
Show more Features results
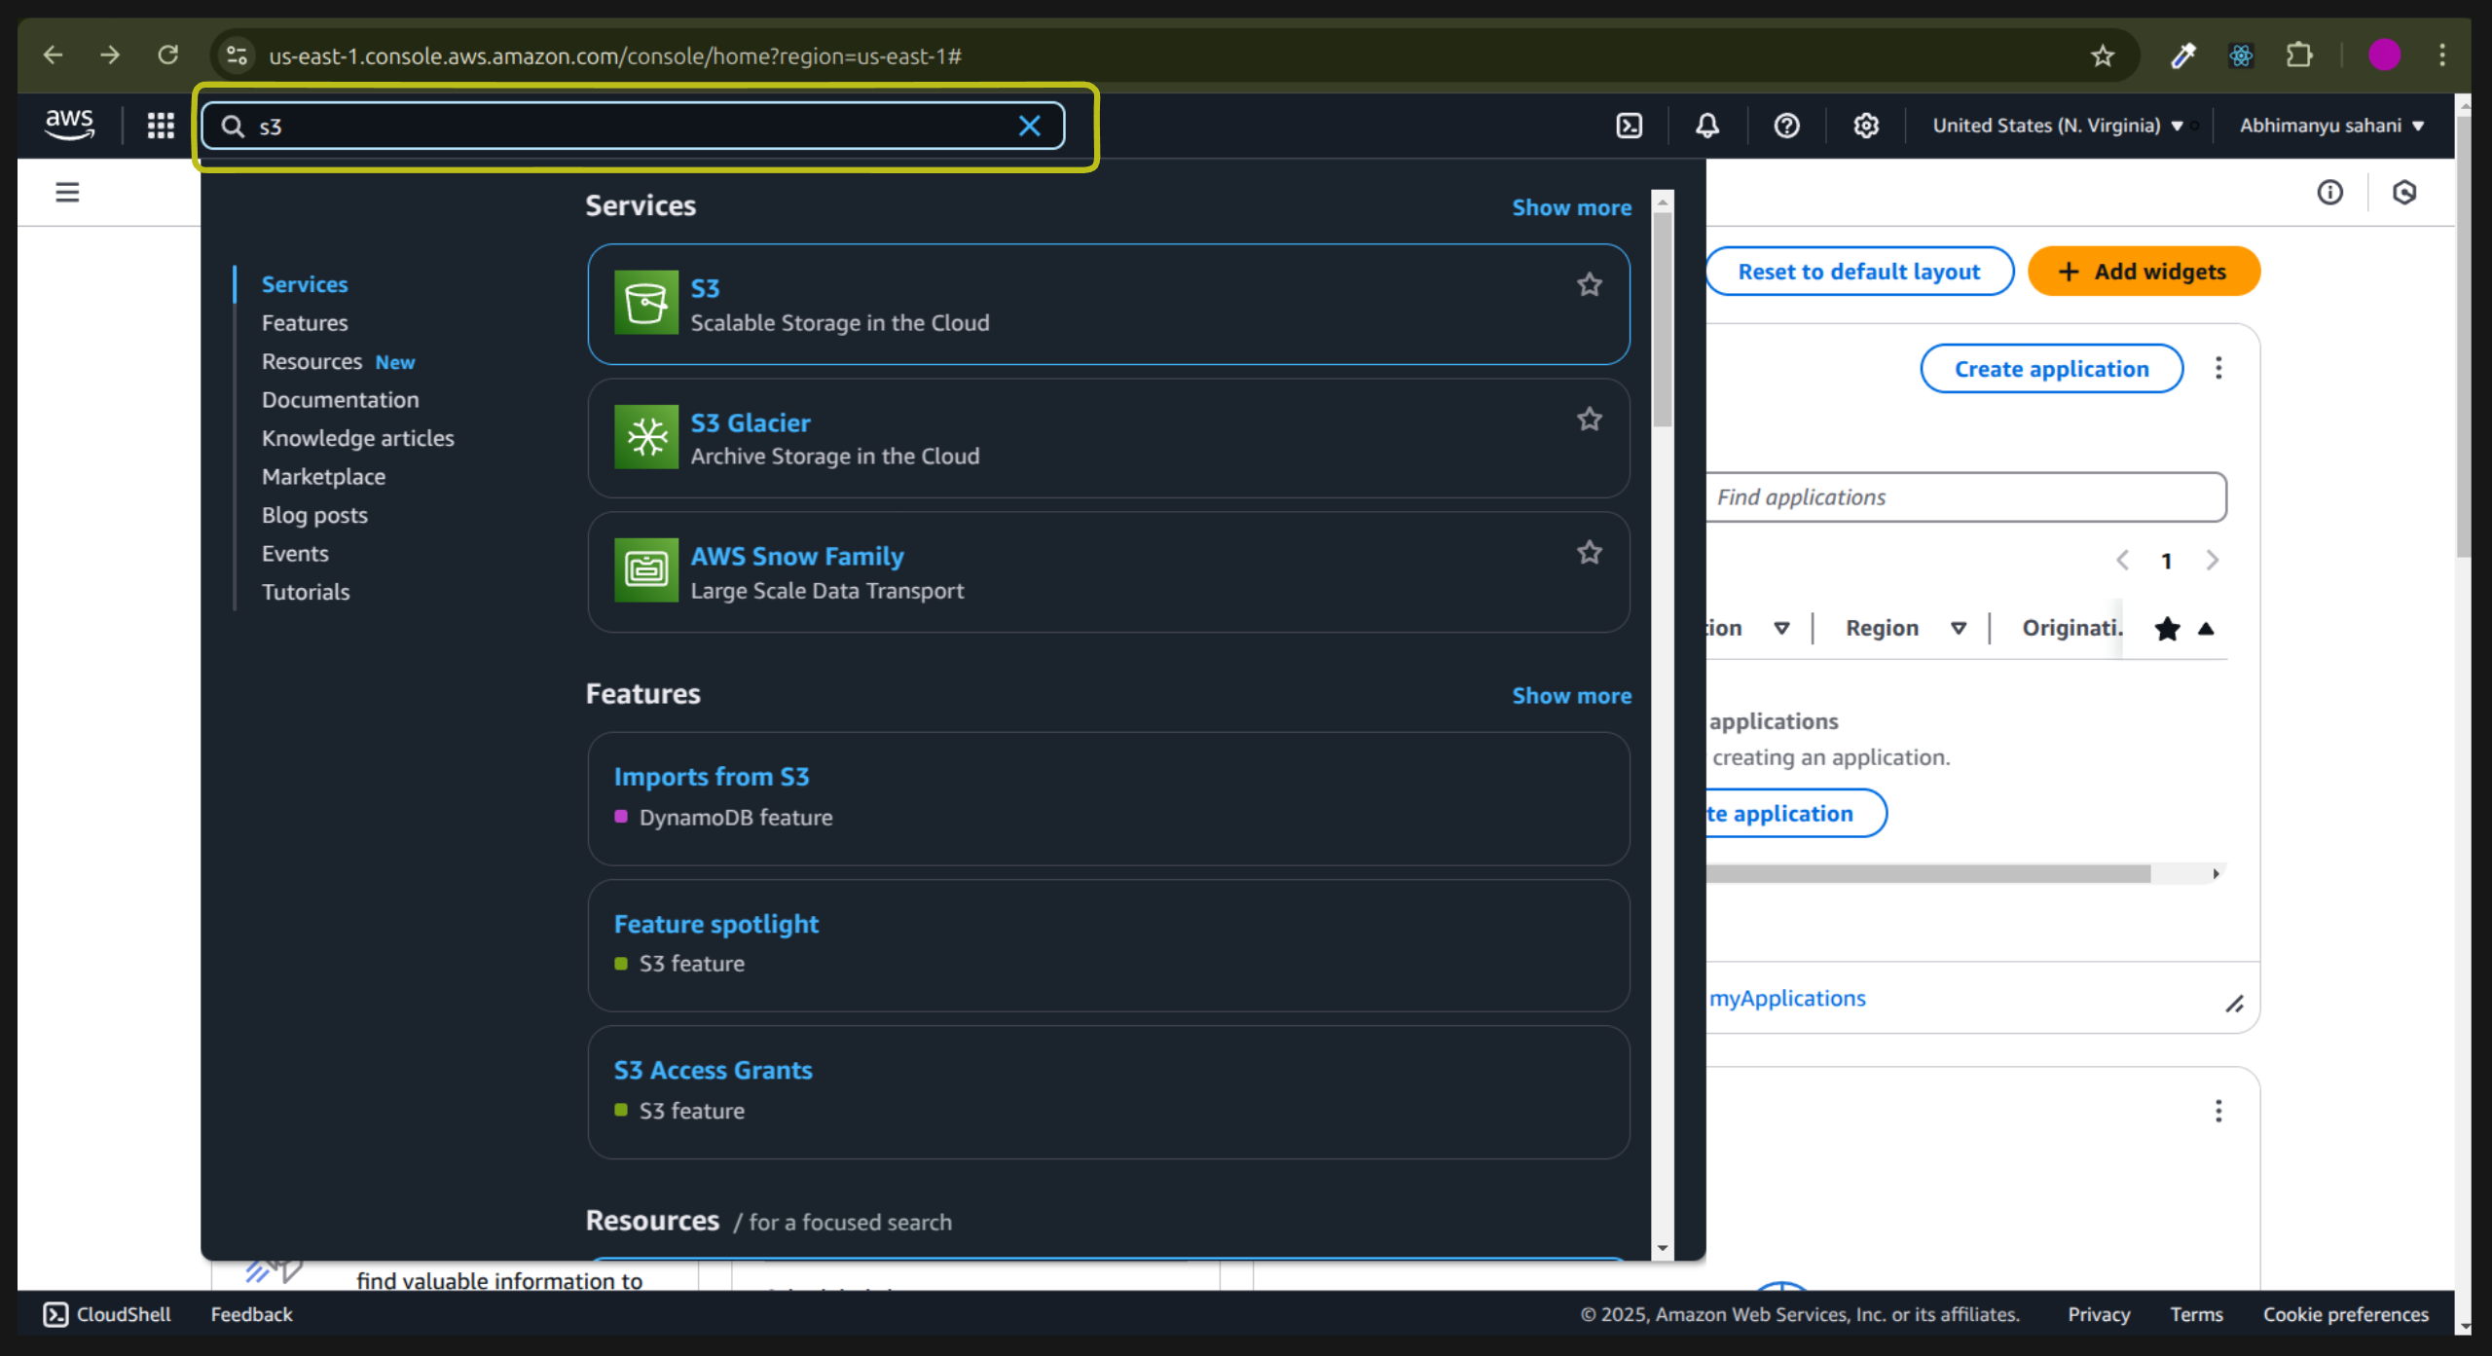(1571, 696)
